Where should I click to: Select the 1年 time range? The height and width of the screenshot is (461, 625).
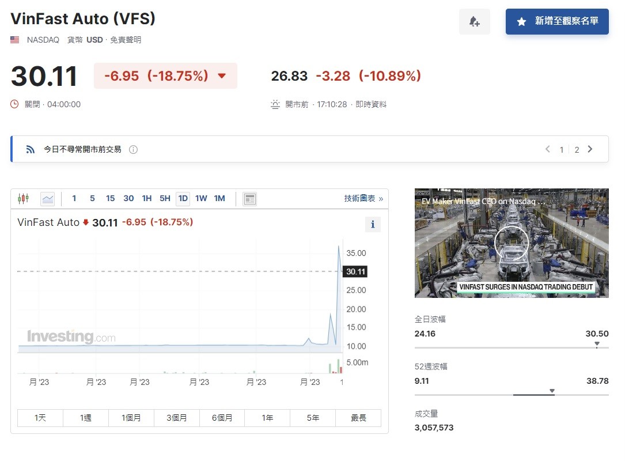(267, 418)
